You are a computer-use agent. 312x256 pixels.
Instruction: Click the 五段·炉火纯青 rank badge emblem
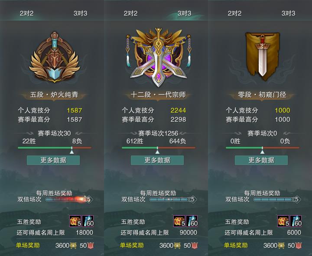pyautogui.click(x=54, y=57)
